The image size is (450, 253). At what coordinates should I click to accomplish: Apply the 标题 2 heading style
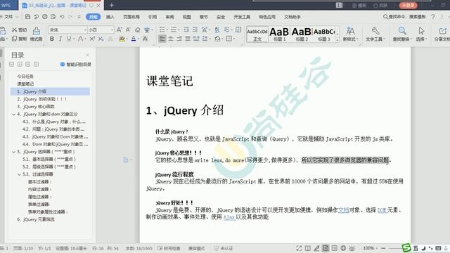click(302, 34)
